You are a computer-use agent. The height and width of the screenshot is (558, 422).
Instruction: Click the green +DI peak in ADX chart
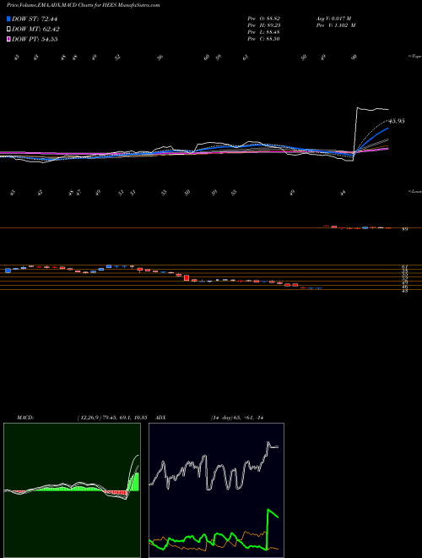(268, 511)
